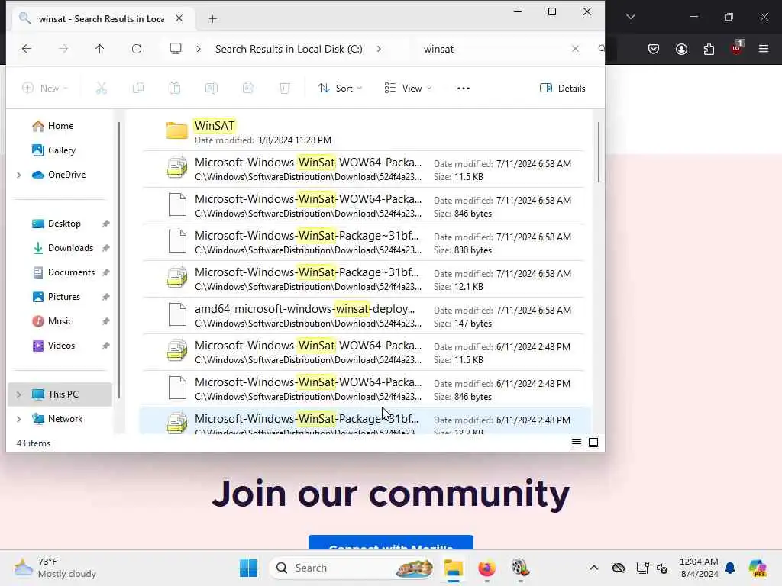Go forward with the Explorer forward arrow
The image size is (782, 586).
coord(63,49)
